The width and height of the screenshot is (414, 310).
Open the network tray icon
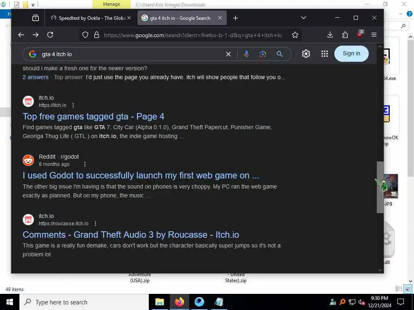[352, 302]
